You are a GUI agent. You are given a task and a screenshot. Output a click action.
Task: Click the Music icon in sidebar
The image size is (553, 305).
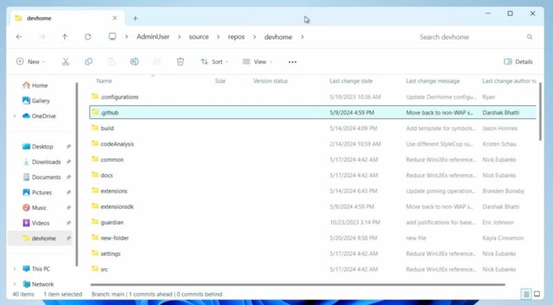[x=26, y=207]
